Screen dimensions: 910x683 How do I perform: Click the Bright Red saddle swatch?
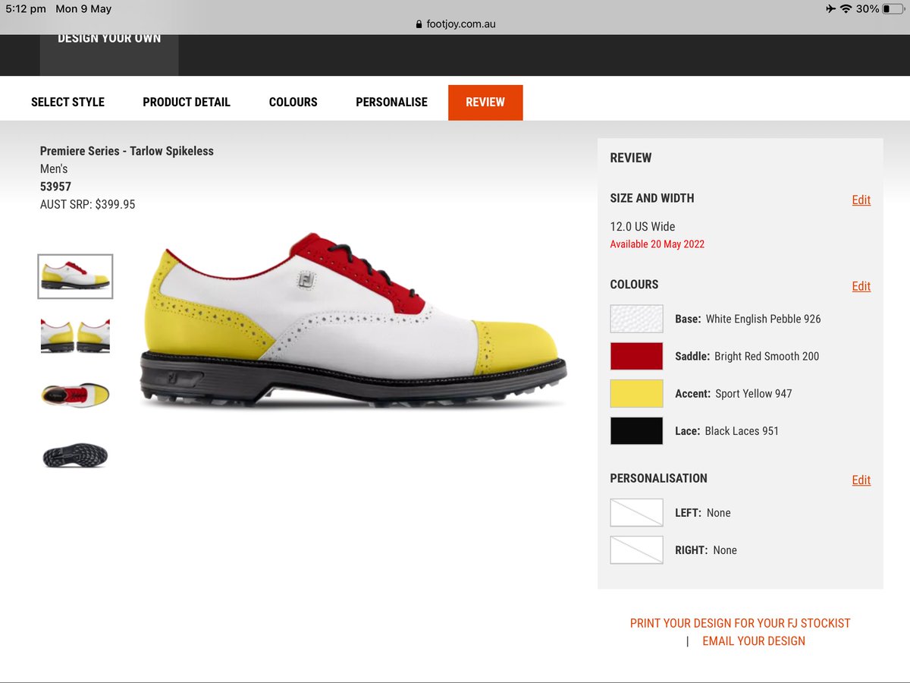[x=636, y=356]
